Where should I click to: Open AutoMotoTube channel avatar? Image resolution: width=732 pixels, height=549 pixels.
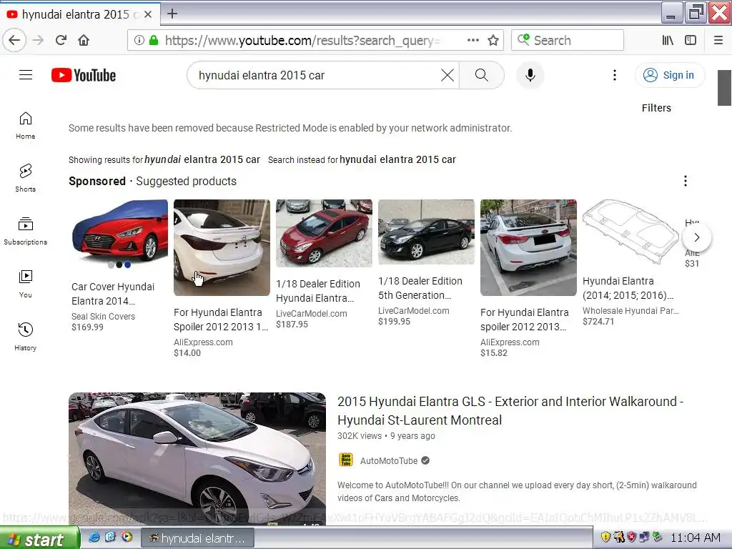[346, 460]
